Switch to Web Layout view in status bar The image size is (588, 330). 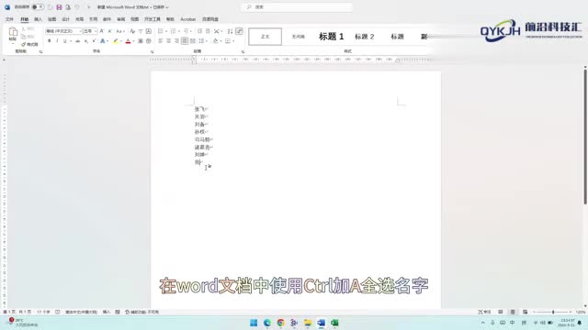coord(525,312)
